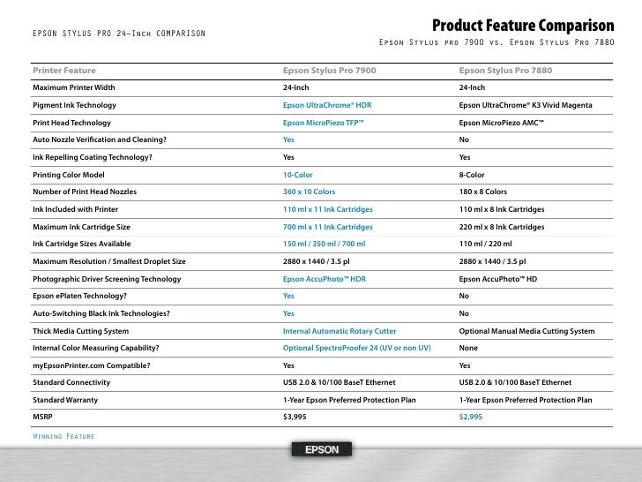Select 'Photographic Driver Screening Technology' label
This screenshot has height=482, width=642.
pyautogui.click(x=107, y=279)
